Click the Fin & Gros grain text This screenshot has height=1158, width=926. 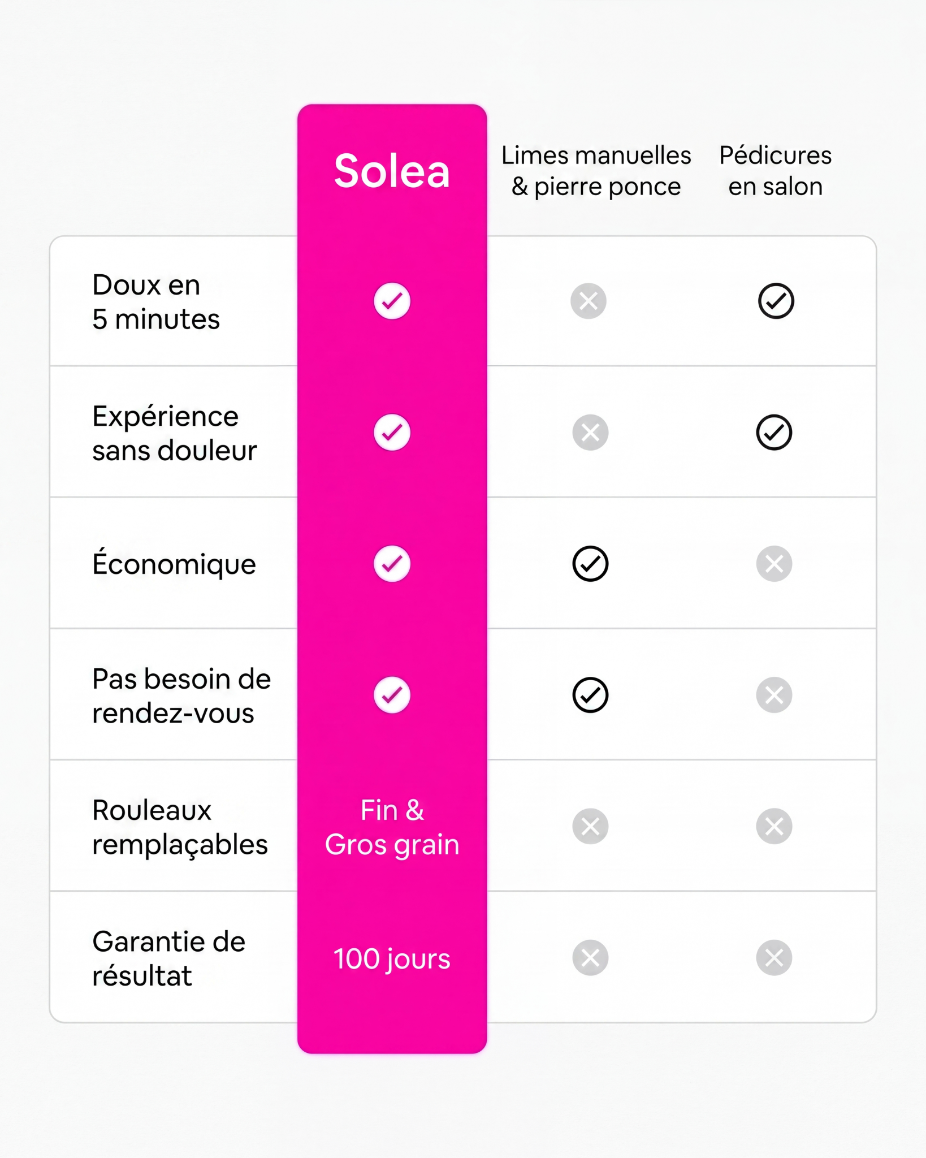click(x=392, y=827)
